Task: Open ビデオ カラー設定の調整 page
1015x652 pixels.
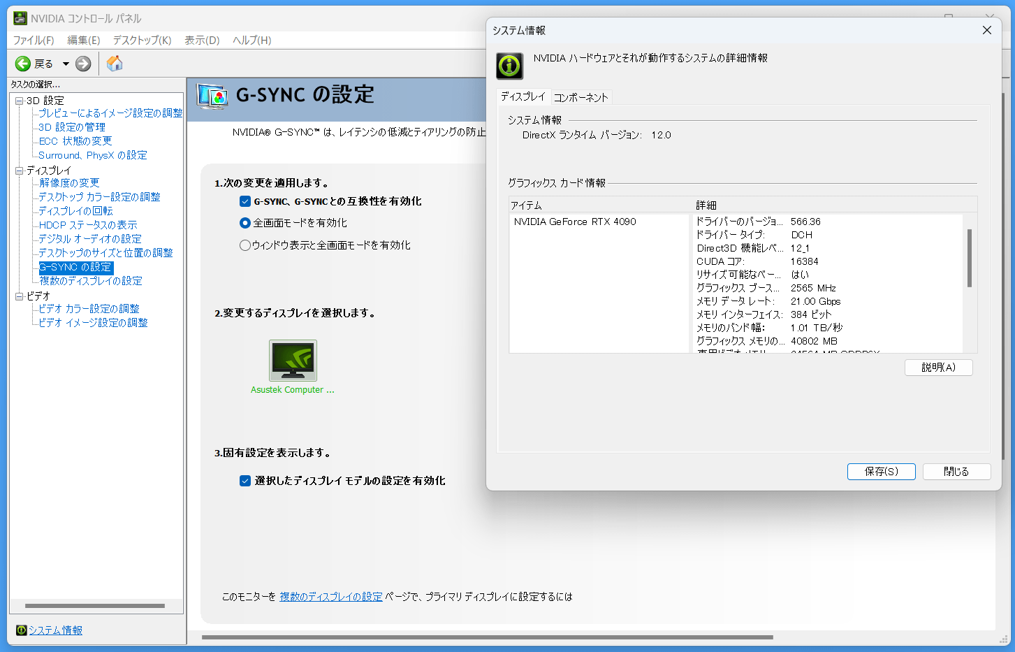Action: (89, 309)
